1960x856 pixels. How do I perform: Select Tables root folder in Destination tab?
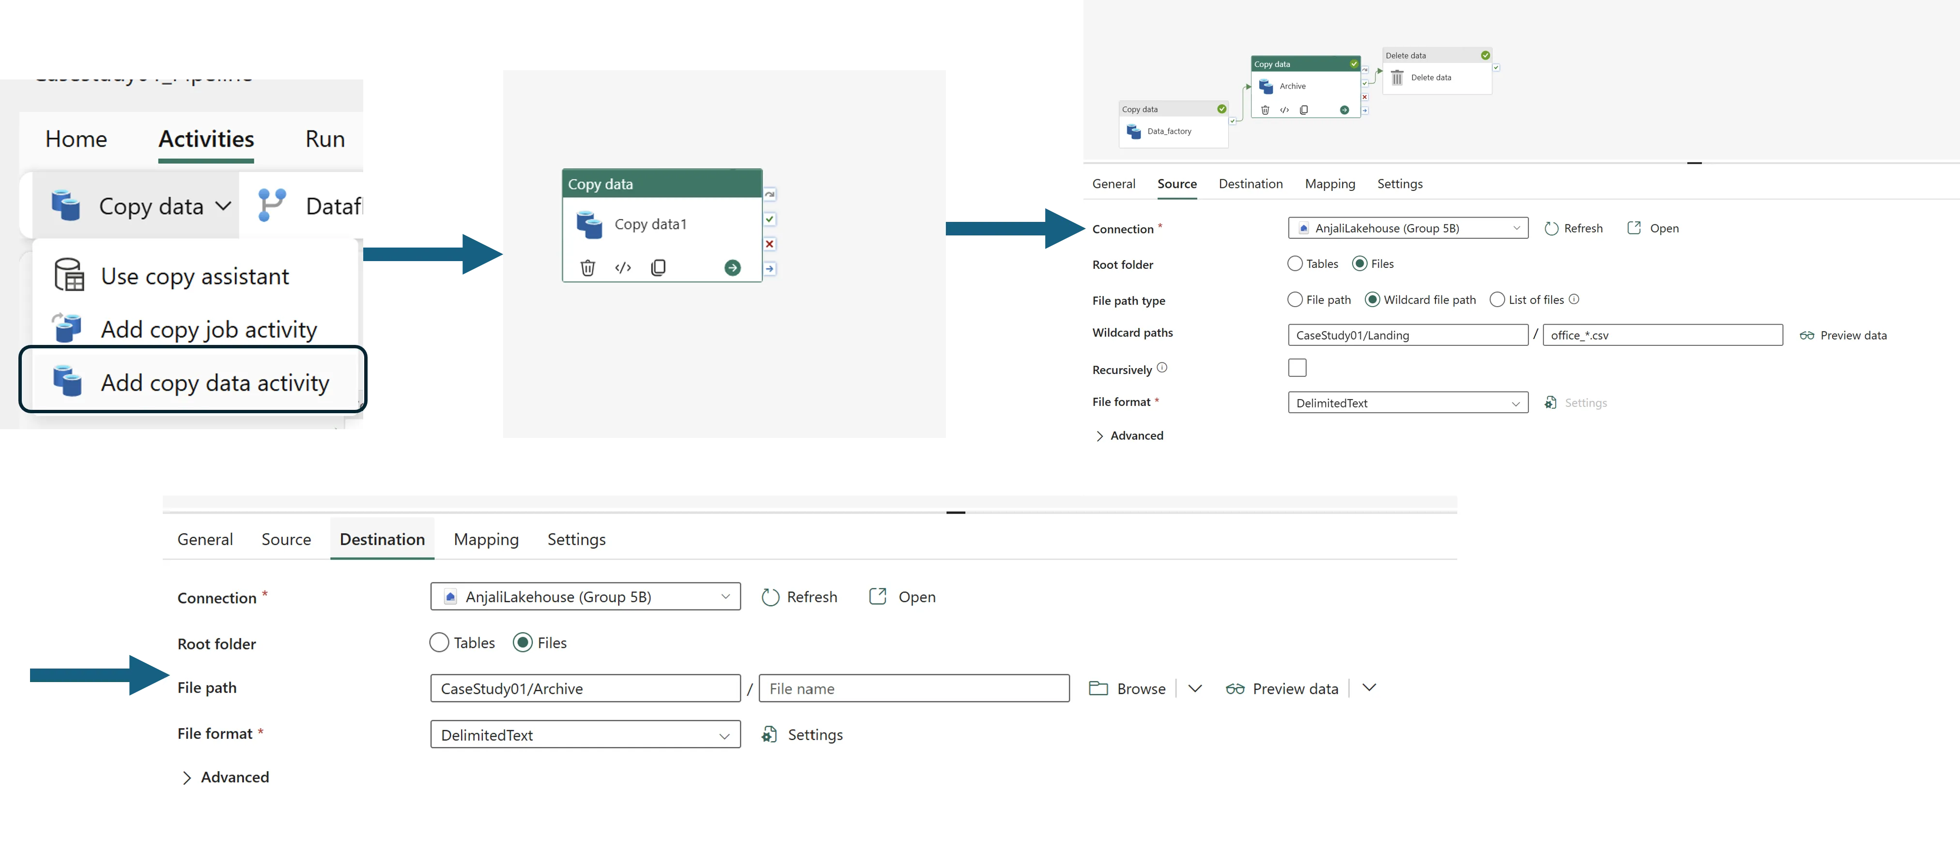(439, 642)
